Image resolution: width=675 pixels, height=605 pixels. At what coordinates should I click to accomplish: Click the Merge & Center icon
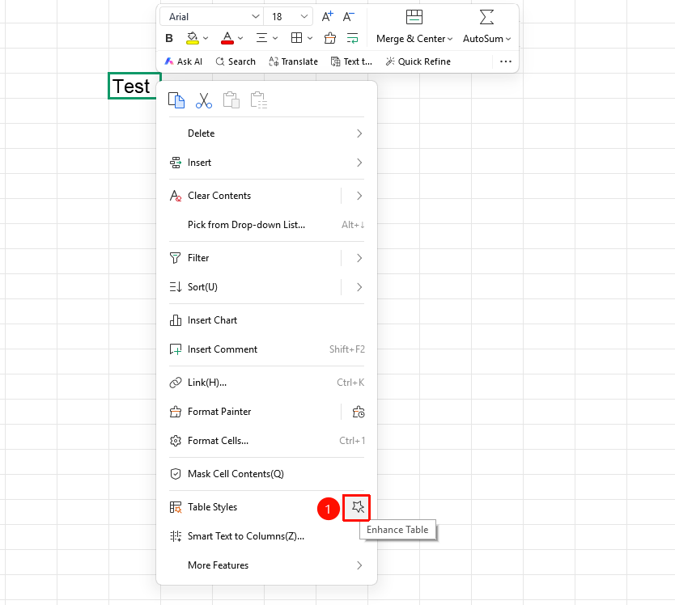click(x=414, y=17)
